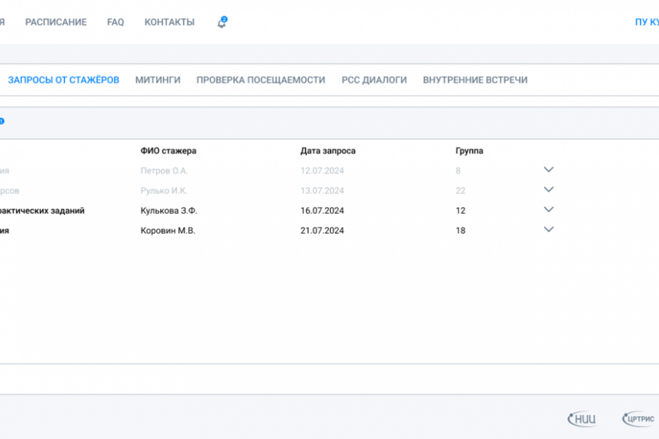Viewport: 659px width, 439px height.
Task: Click the Группа column header
Action: tap(469, 151)
